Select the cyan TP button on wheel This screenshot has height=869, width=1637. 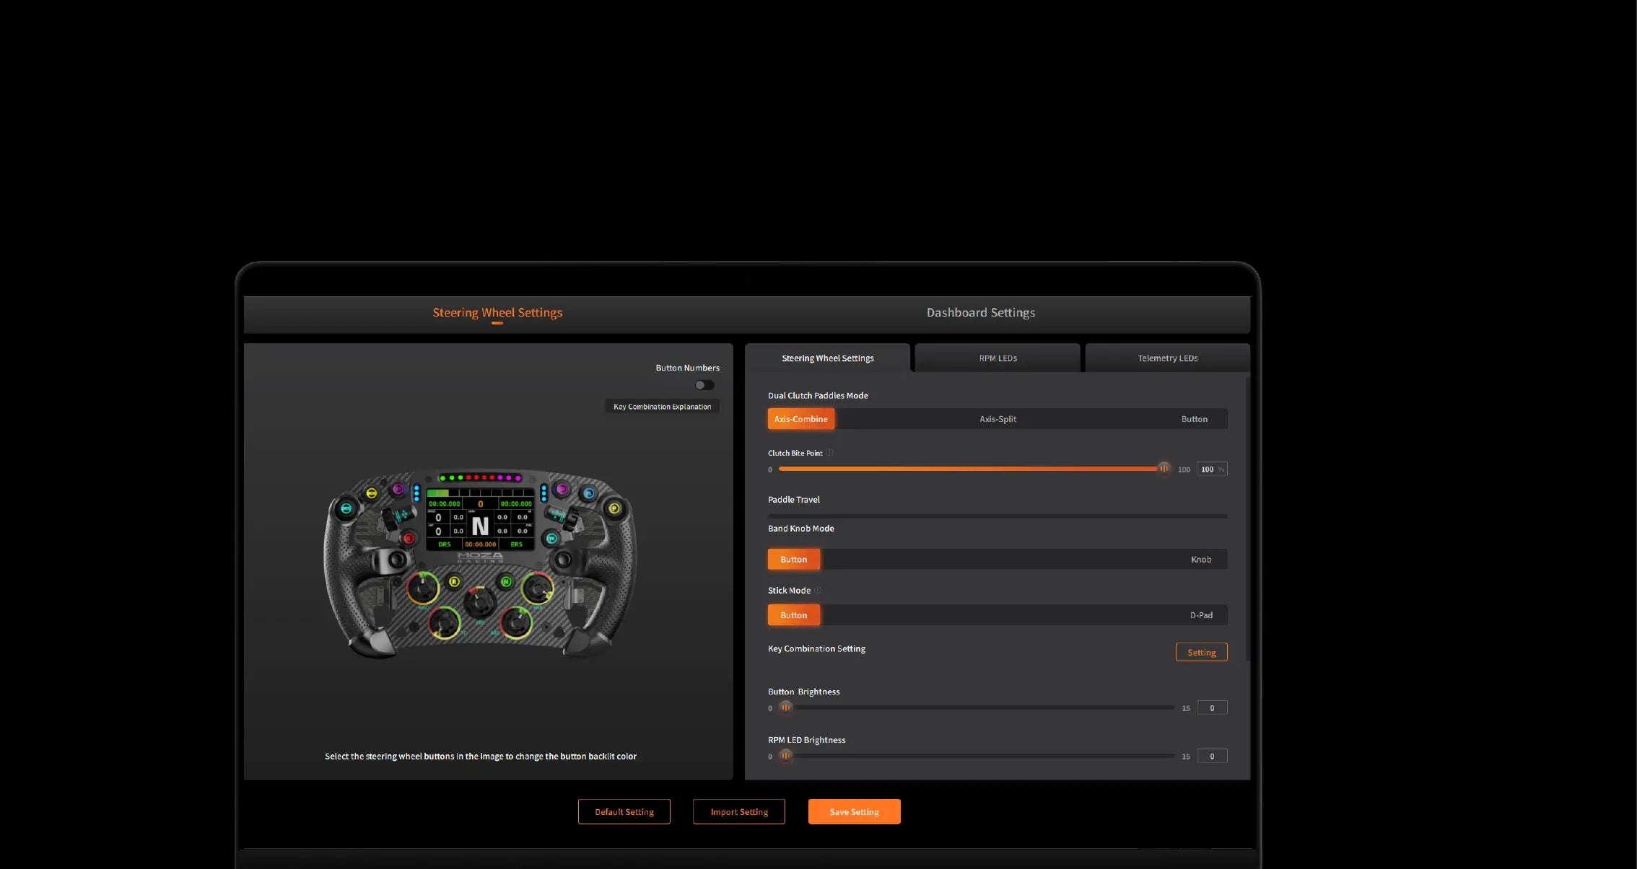pyautogui.click(x=551, y=538)
